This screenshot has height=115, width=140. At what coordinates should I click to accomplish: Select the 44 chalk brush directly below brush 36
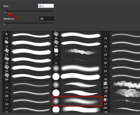27,68
